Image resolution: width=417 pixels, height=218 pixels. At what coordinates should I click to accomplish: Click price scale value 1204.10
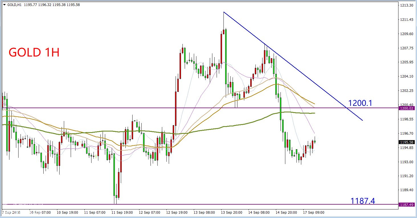(407, 76)
